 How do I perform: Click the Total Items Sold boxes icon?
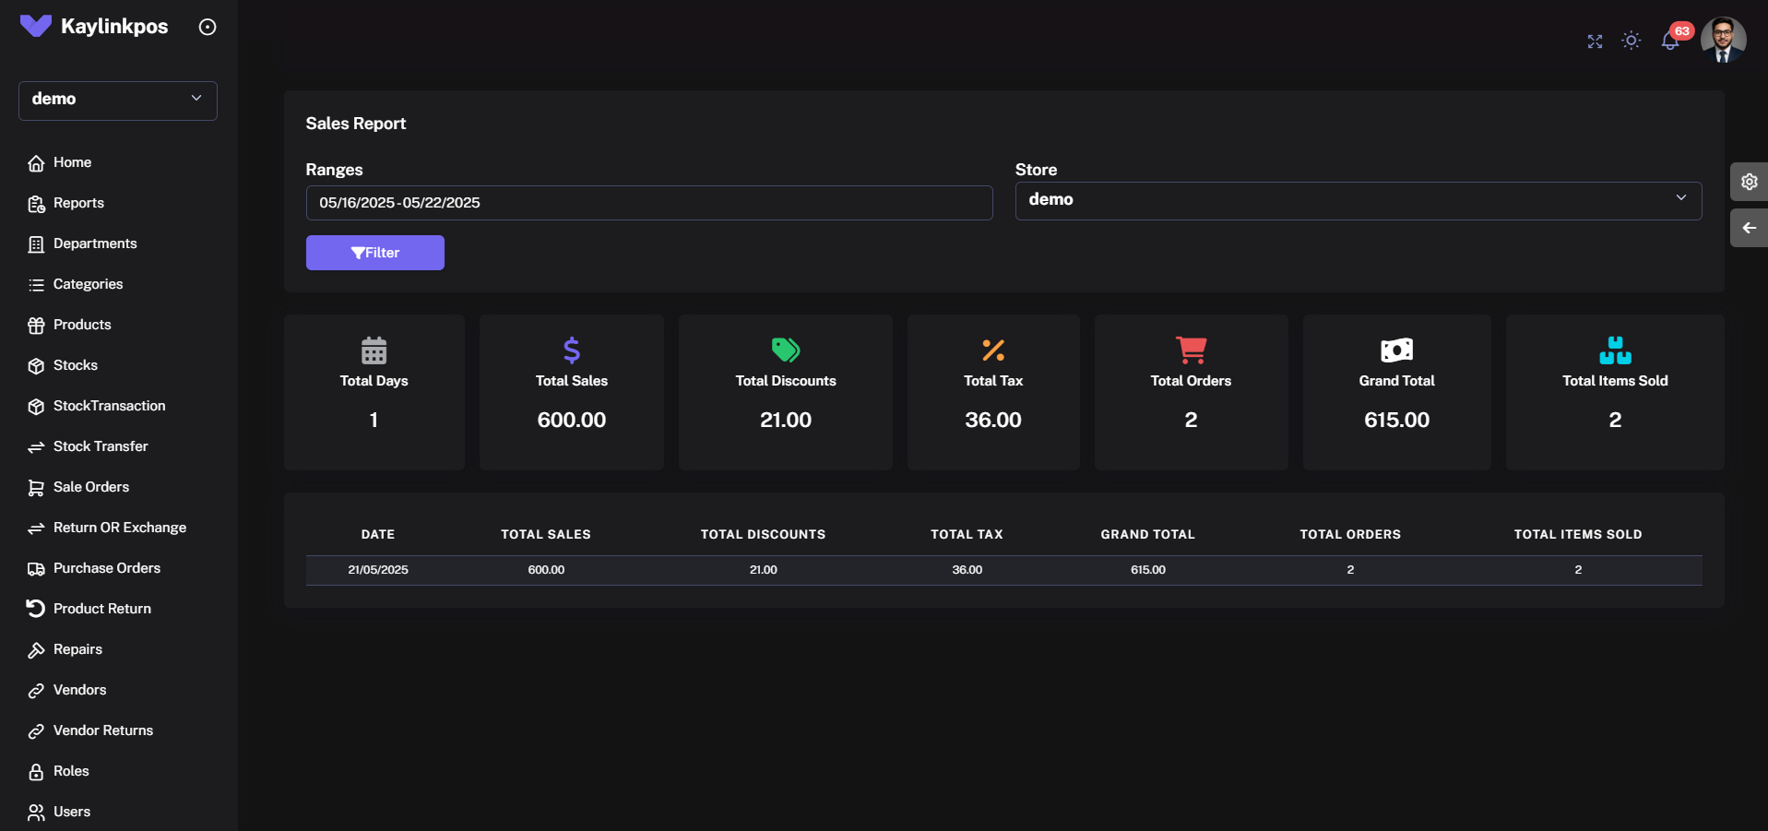1615,350
